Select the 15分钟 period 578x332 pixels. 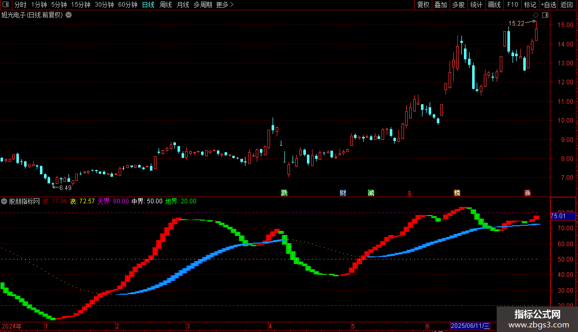coord(80,5)
